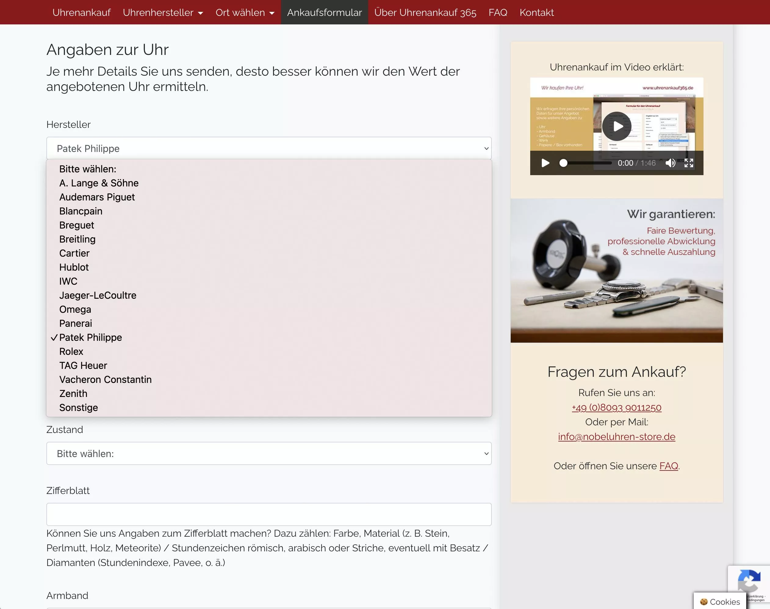Screen dimensions: 770x609
Task: Open the Zustand dropdown
Action: click(x=269, y=453)
